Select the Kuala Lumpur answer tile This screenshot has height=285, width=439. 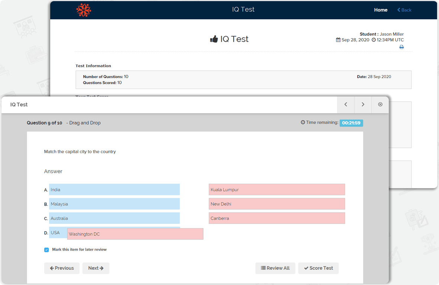[277, 190]
